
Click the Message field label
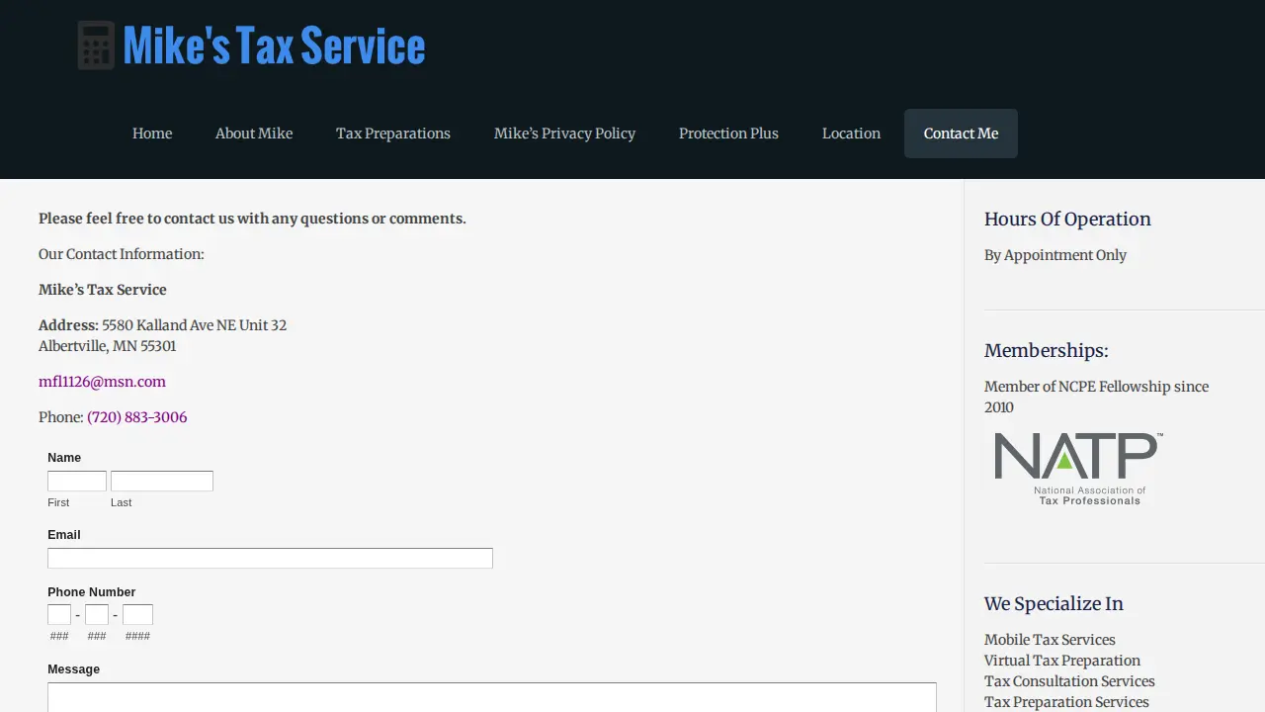tap(74, 669)
